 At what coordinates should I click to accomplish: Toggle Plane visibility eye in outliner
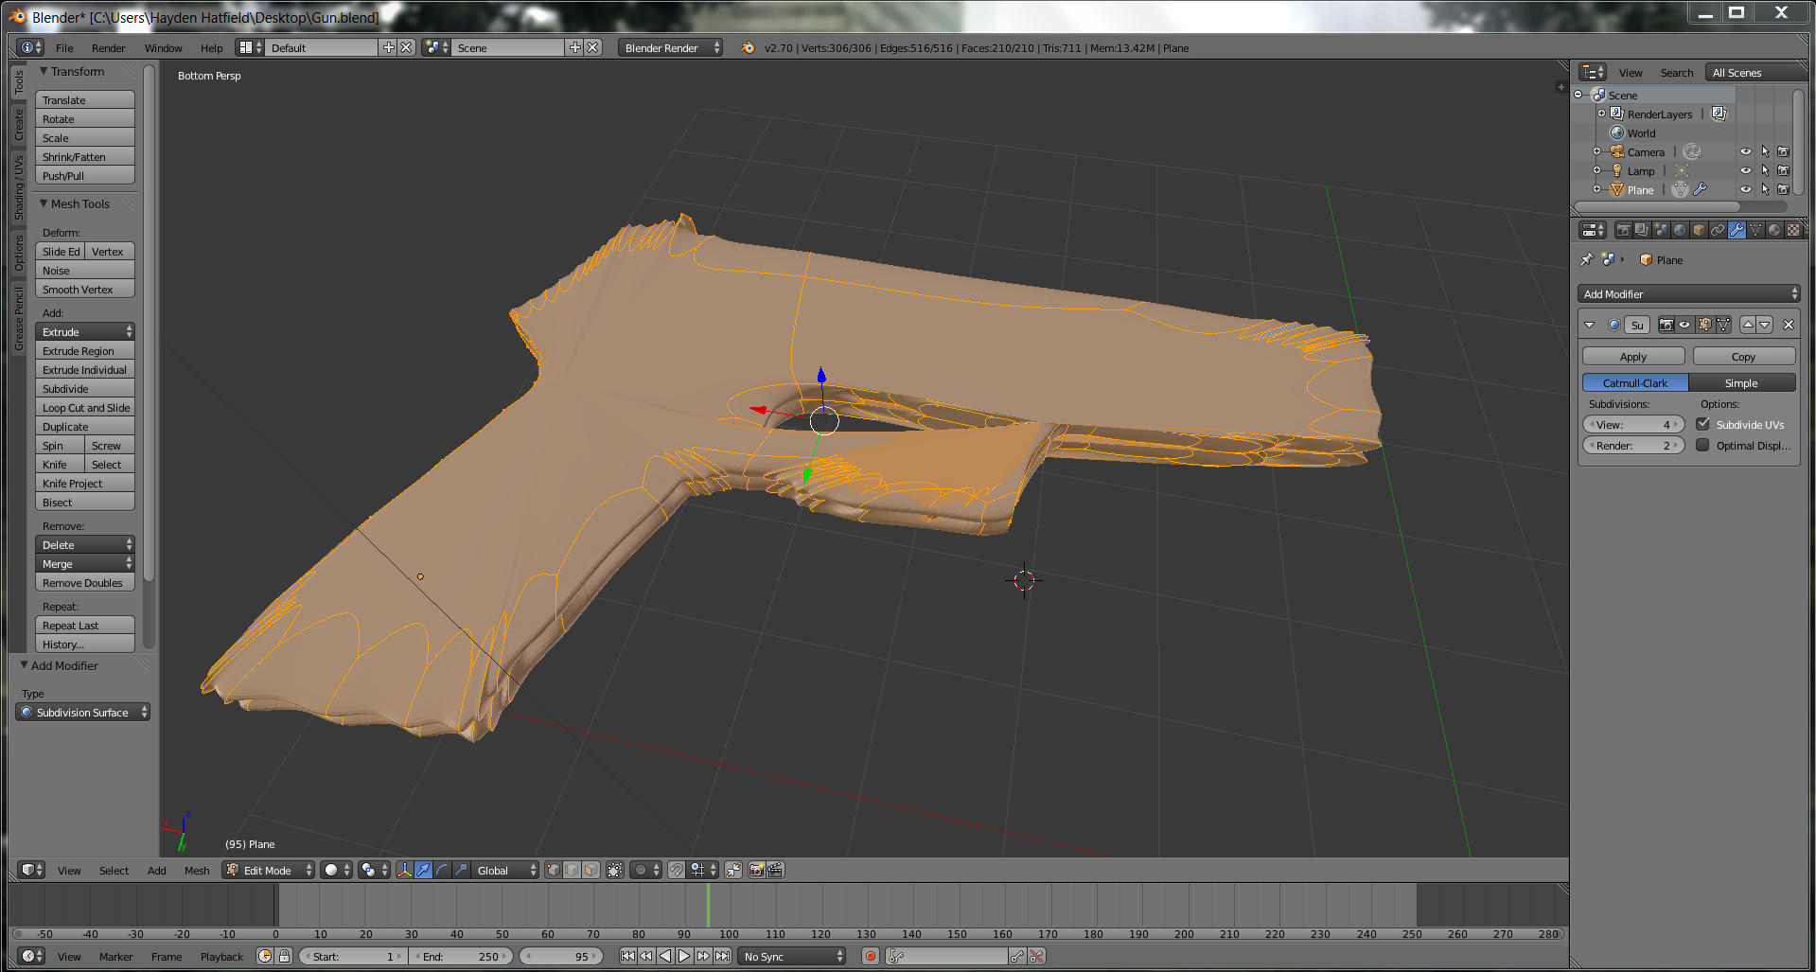point(1746,189)
